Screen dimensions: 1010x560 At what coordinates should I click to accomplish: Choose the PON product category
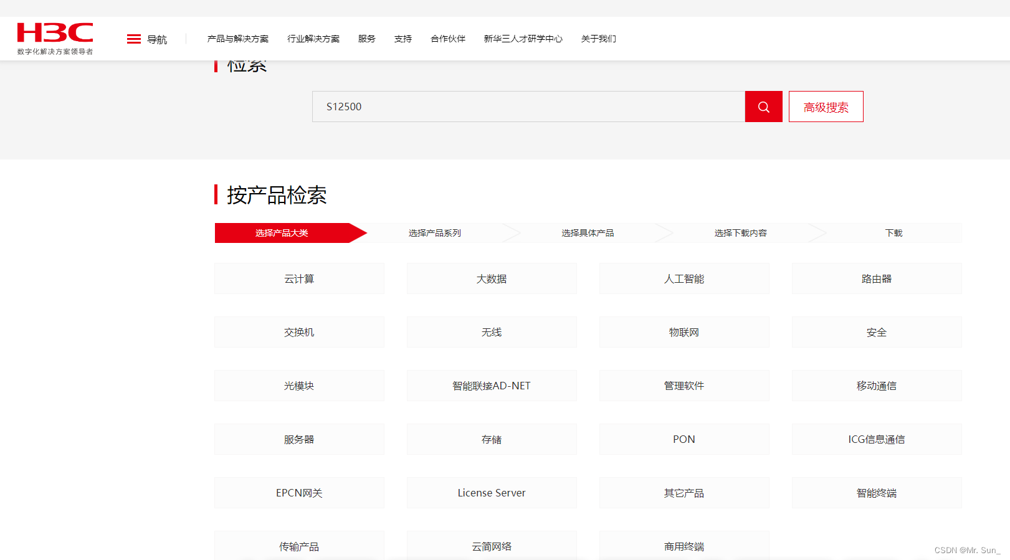pos(684,439)
